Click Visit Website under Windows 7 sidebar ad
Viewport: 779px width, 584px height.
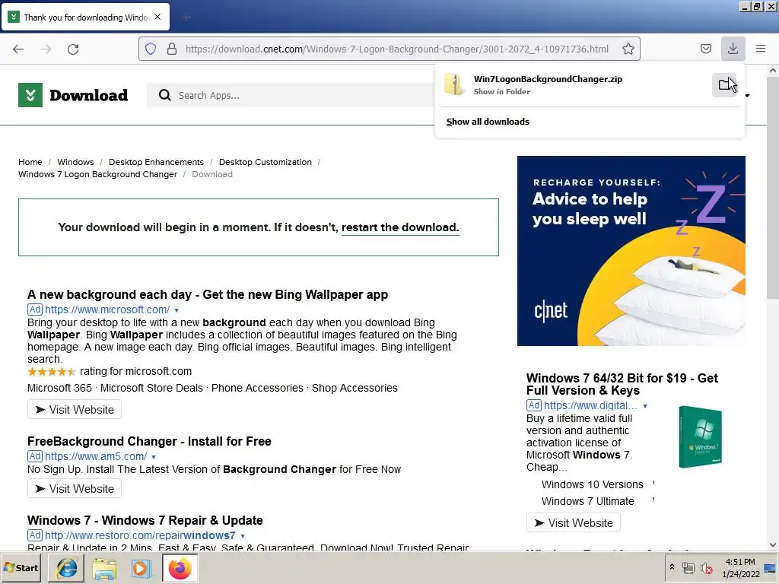click(574, 523)
